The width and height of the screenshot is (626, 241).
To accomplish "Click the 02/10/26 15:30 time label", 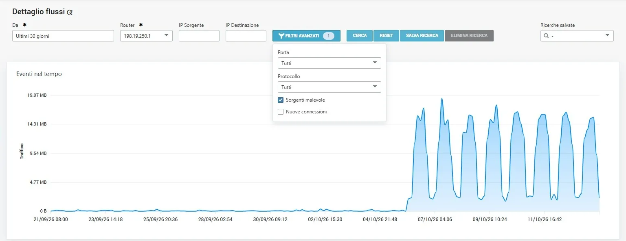I will click(325, 219).
